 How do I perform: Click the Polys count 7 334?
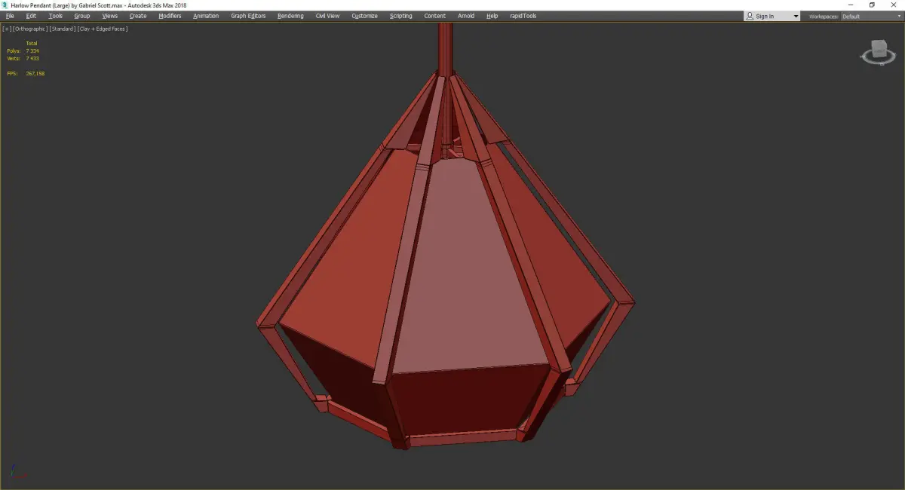[x=32, y=51]
